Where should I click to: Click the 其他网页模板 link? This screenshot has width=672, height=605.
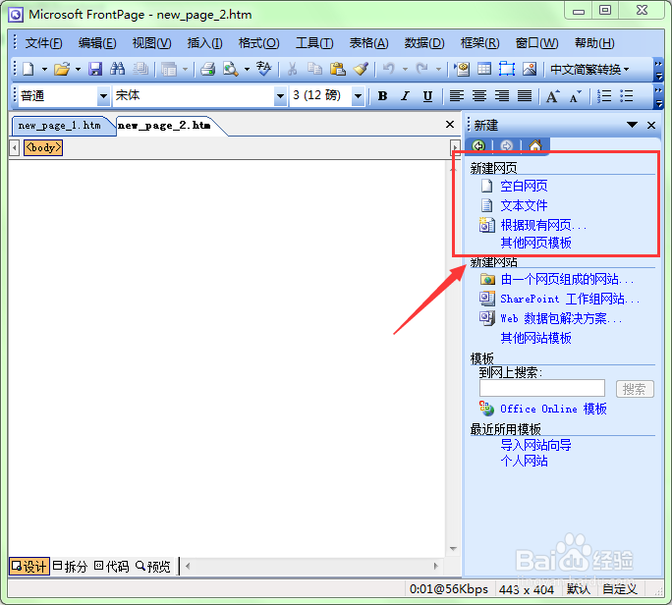(x=535, y=243)
